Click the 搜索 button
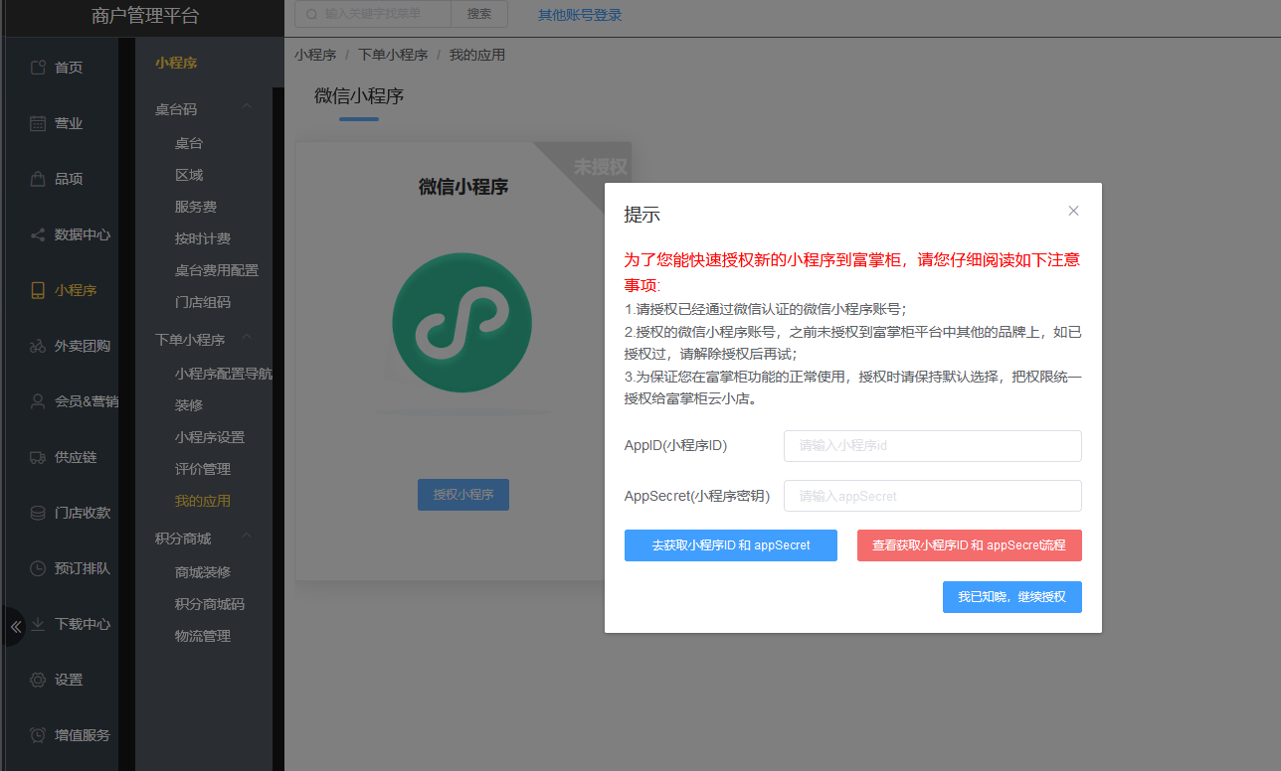The height and width of the screenshot is (771, 1281). 479,14
